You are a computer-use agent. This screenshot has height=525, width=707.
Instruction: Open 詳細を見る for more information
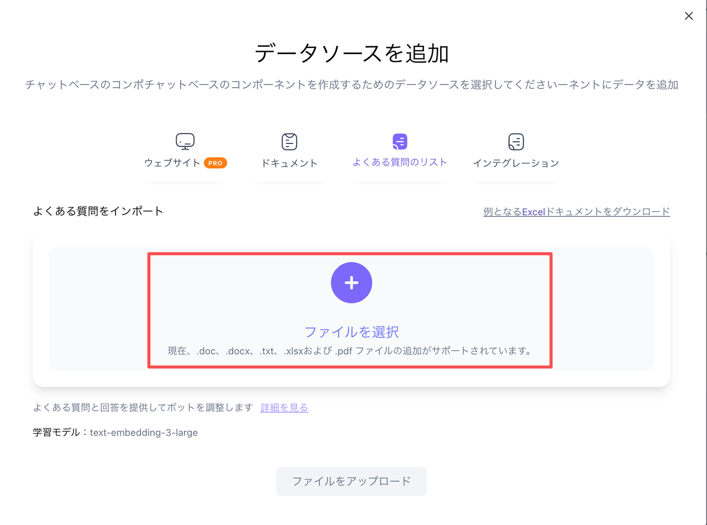[284, 408]
